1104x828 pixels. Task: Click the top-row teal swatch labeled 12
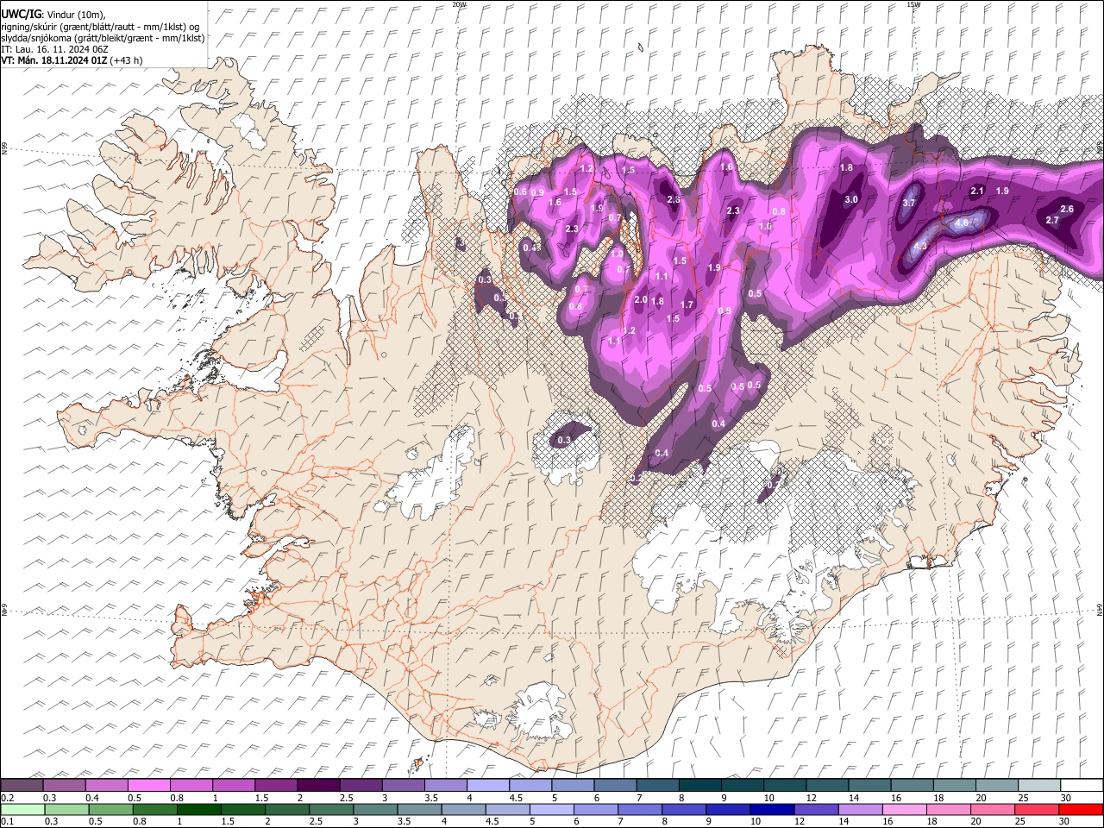coord(826,785)
